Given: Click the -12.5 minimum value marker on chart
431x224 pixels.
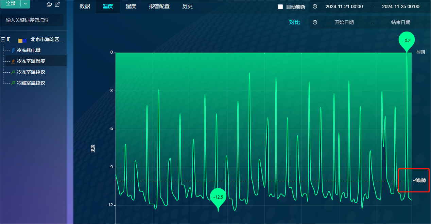Looking at the screenshot, I should click(218, 198).
